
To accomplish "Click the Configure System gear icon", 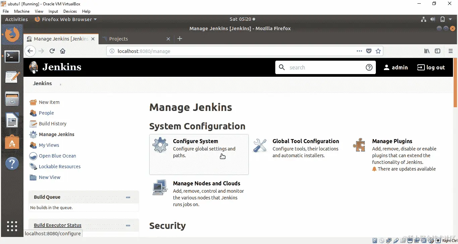I will pos(160,145).
